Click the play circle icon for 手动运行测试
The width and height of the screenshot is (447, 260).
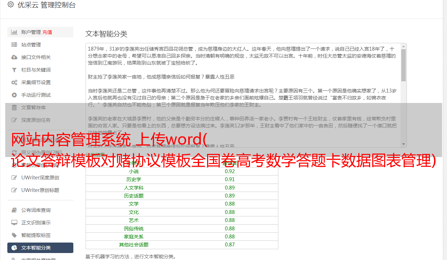pos(14,95)
